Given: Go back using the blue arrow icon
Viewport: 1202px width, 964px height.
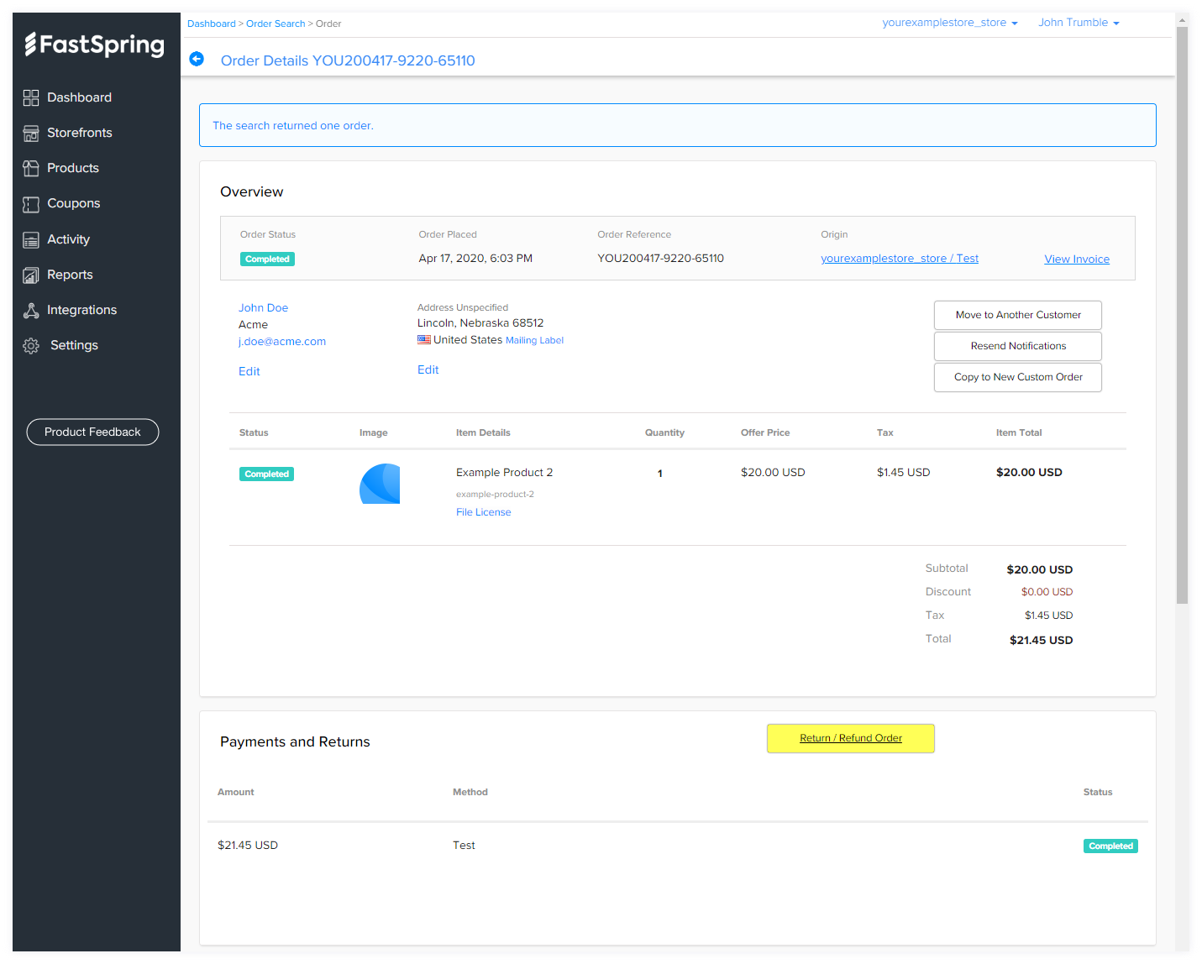Looking at the screenshot, I should click(197, 59).
